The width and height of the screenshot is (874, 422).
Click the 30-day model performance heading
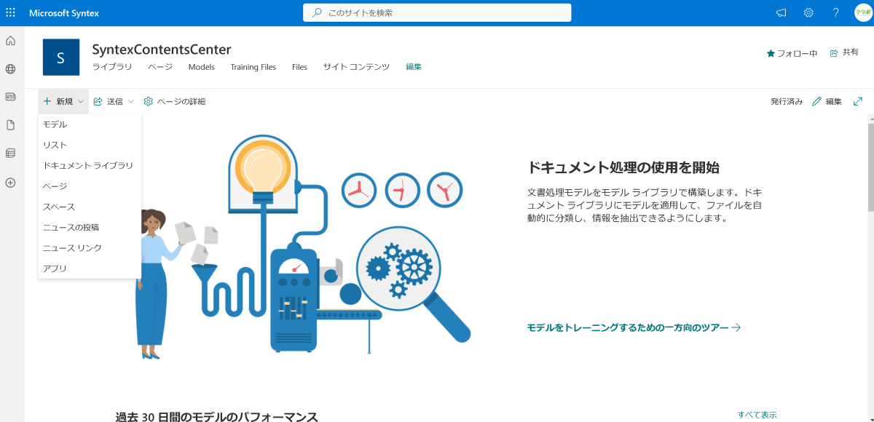[217, 416]
